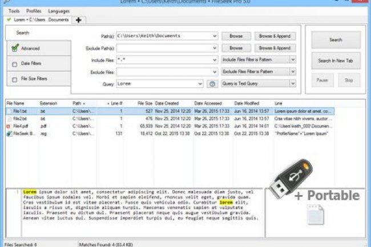Click Files Searched: 6 status text
Viewport: 371px width, 247px height.
pos(21,245)
